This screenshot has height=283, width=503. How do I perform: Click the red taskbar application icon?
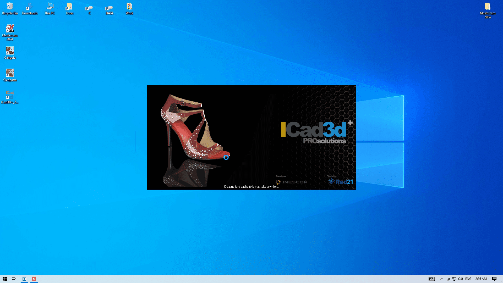[x=34, y=279]
